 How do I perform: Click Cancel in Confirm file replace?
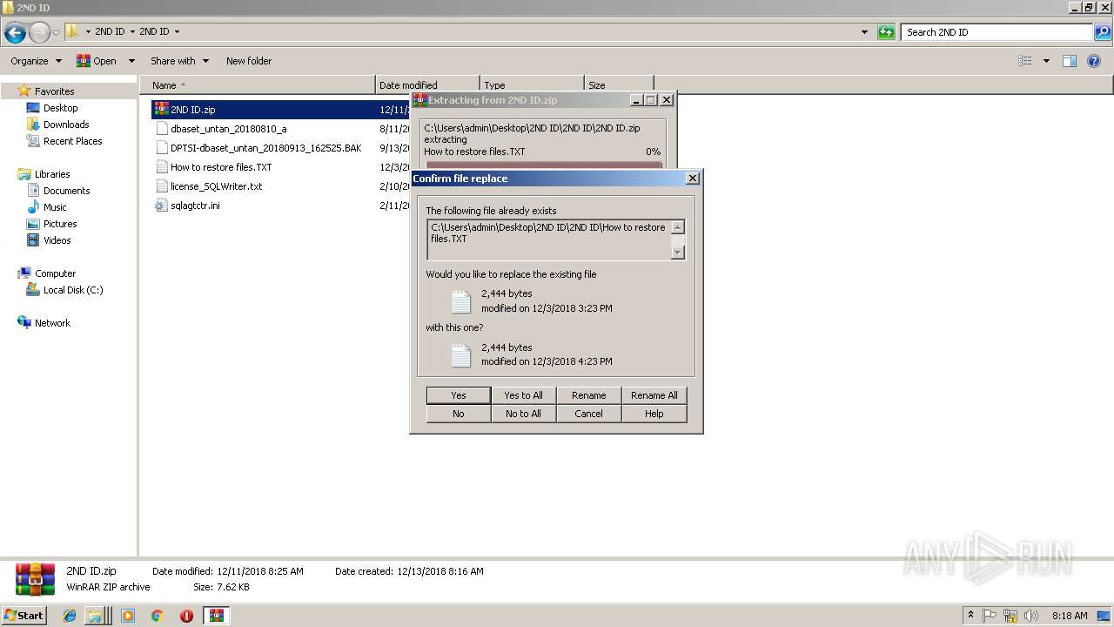coord(589,414)
